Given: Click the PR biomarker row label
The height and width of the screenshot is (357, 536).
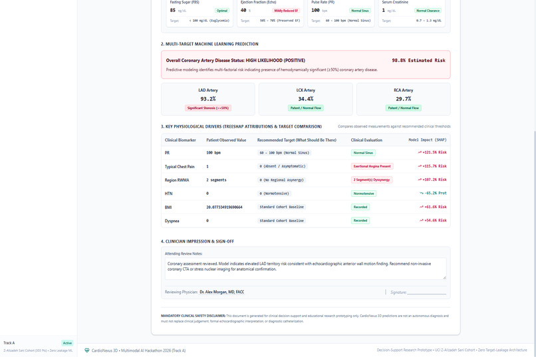Looking at the screenshot, I should coord(167,153).
